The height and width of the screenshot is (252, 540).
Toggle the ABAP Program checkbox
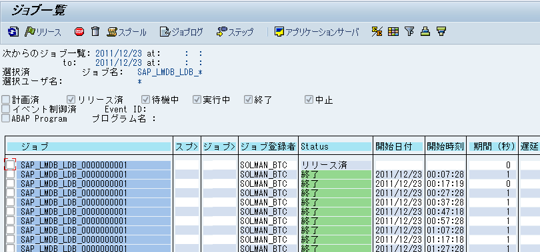click(x=6, y=118)
